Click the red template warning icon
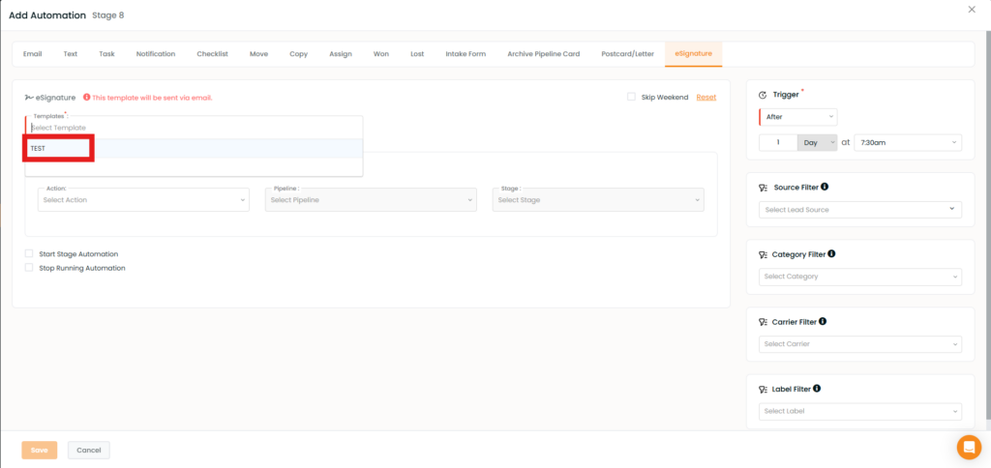 (87, 98)
